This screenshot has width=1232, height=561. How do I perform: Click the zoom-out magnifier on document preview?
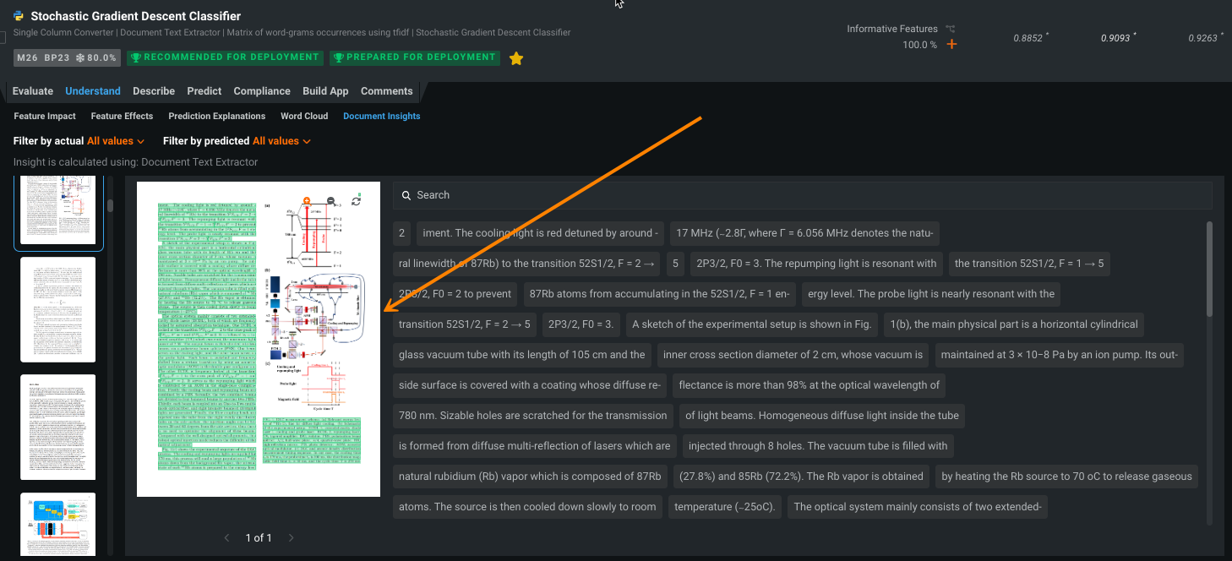coord(331,200)
